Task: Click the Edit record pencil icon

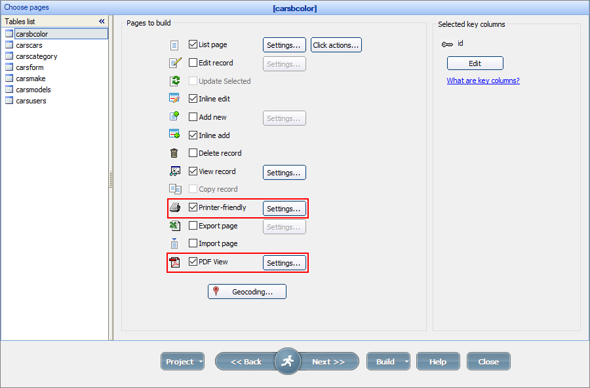Action: pyautogui.click(x=174, y=63)
